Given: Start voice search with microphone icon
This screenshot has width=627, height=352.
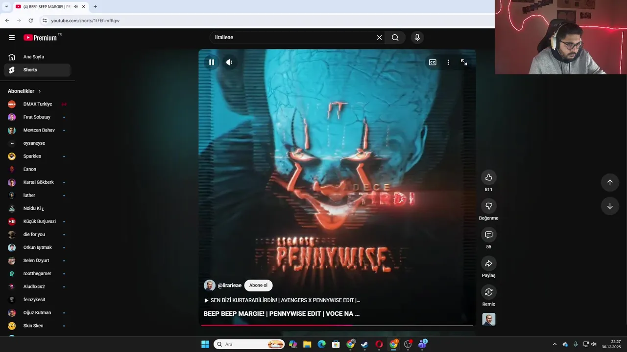Looking at the screenshot, I should (x=417, y=38).
